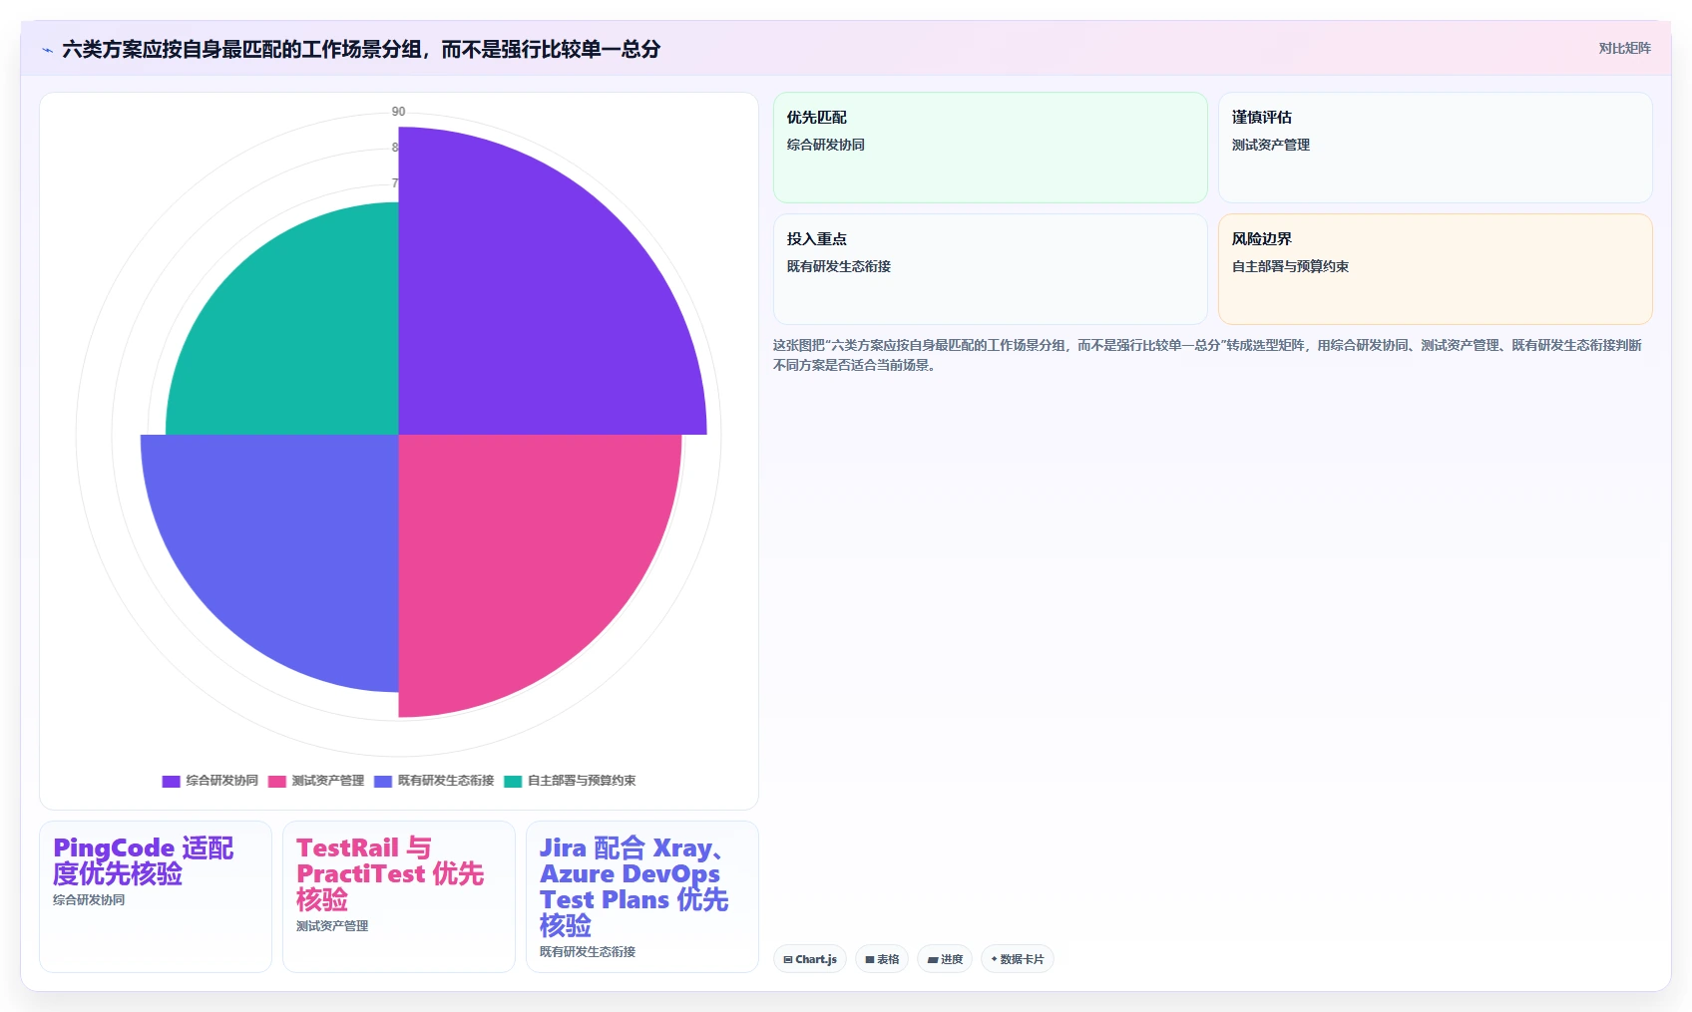1692x1012 pixels.
Task: Select the TestRail 与 PractiTest 优先核验 card
Action: point(399,896)
